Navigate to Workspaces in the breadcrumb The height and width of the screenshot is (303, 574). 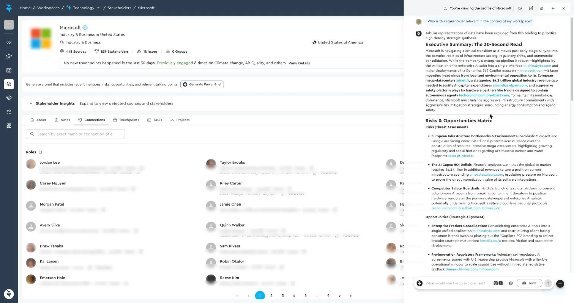[48, 8]
